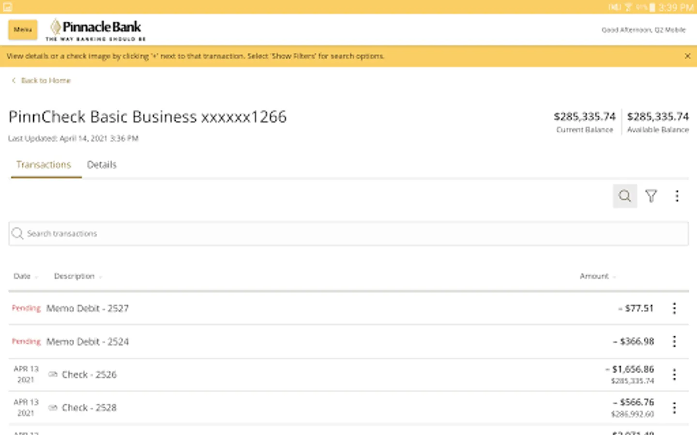Select Memo Debit - 2527 transaction
Image resolution: width=697 pixels, height=435 pixels.
[348, 308]
